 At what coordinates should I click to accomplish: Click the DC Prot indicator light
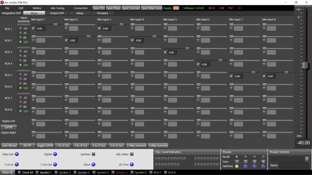point(131,164)
